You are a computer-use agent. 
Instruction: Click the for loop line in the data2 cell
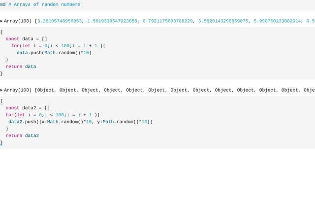point(53,115)
